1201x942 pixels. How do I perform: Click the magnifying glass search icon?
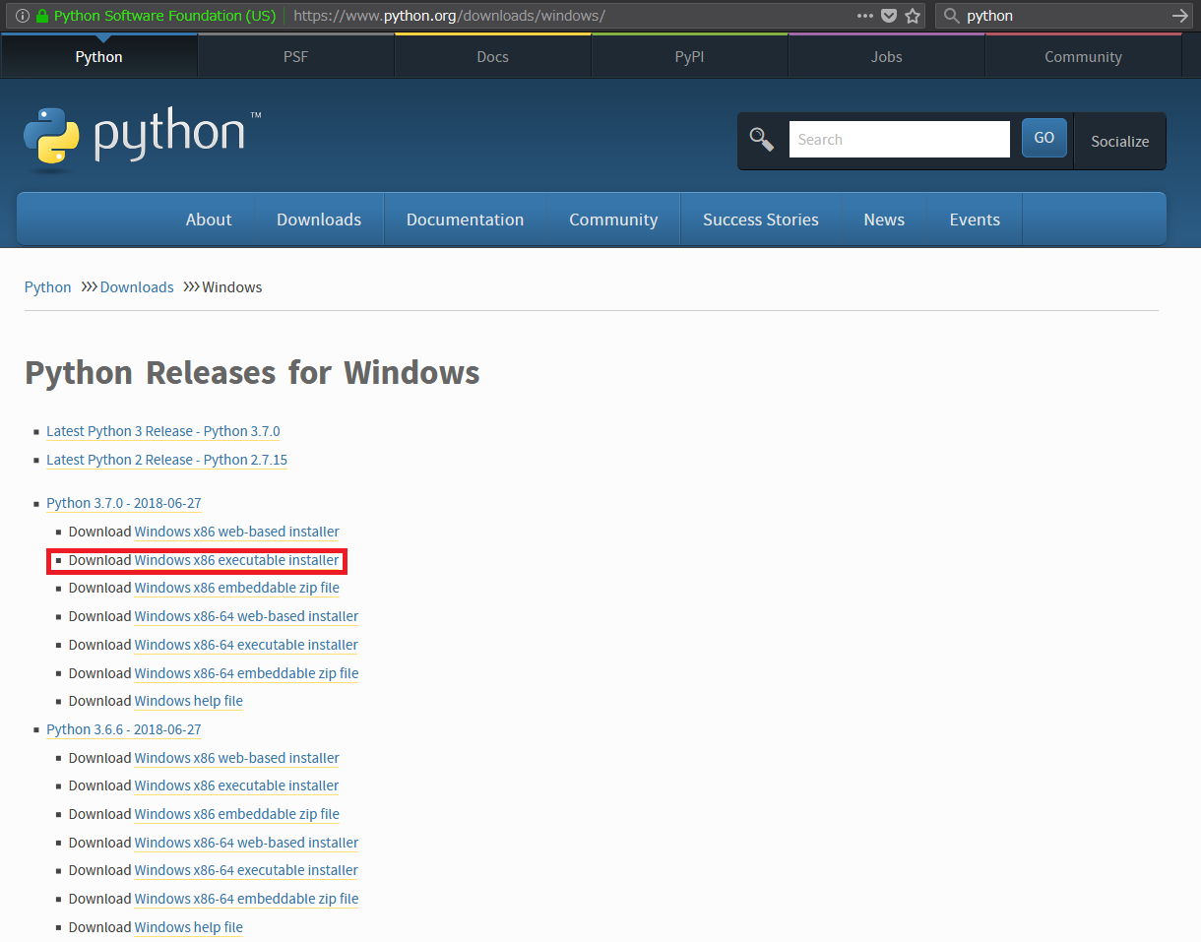tap(761, 139)
